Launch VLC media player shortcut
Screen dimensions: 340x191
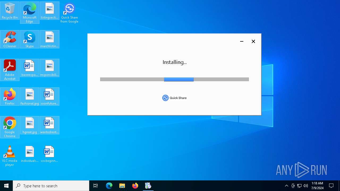(10, 156)
